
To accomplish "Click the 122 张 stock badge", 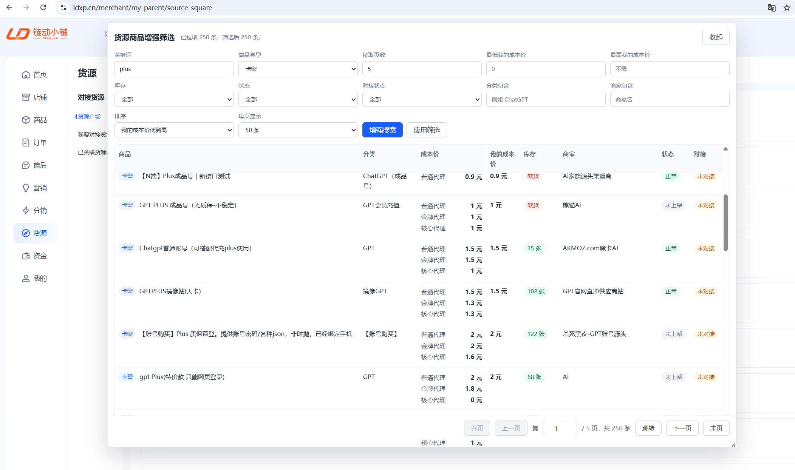I will tap(536, 334).
